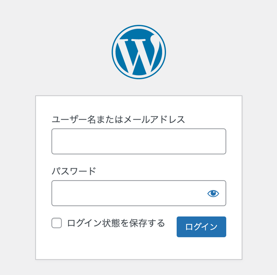Submit the form with the ログイン button
This screenshot has height=275, width=277.
201,227
